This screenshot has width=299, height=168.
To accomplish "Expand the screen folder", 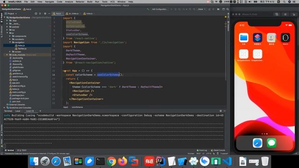I will [10, 52].
